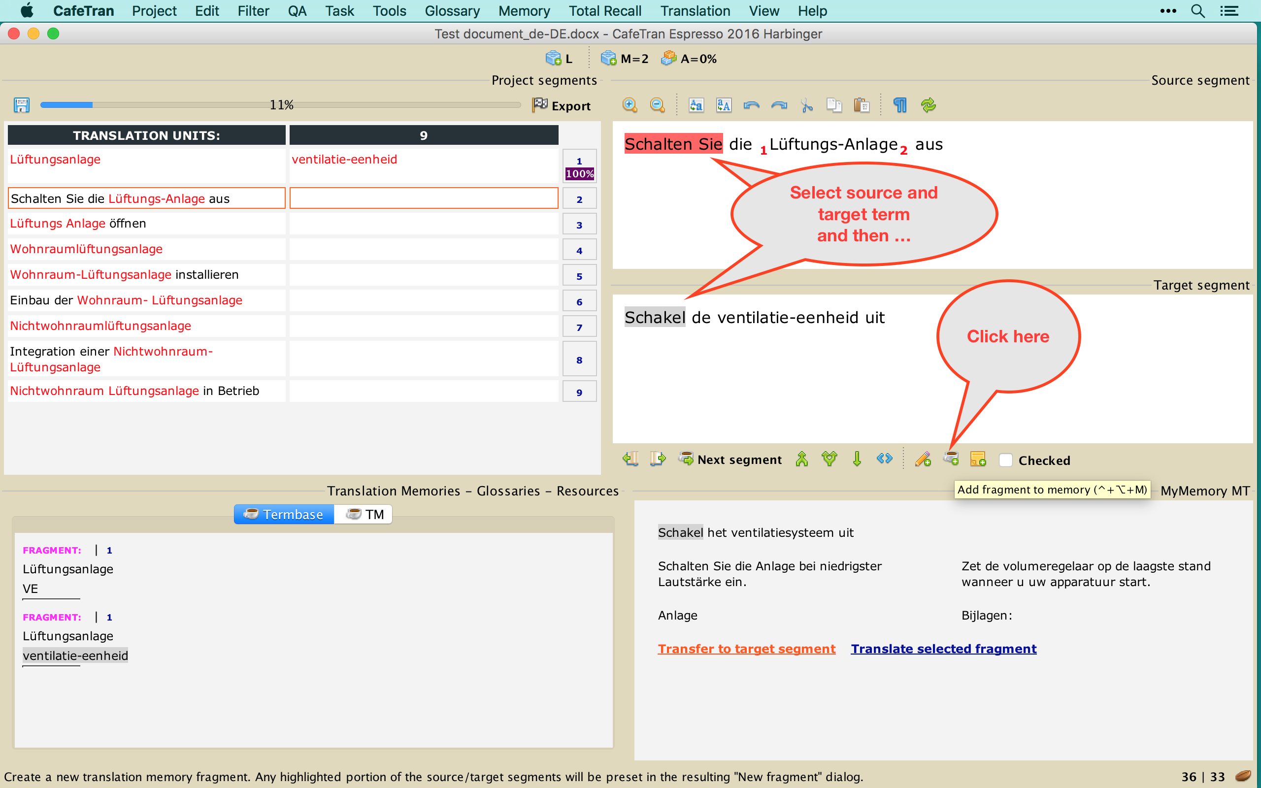Click the paste clipboard icon
The image size is (1261, 788).
(862, 105)
